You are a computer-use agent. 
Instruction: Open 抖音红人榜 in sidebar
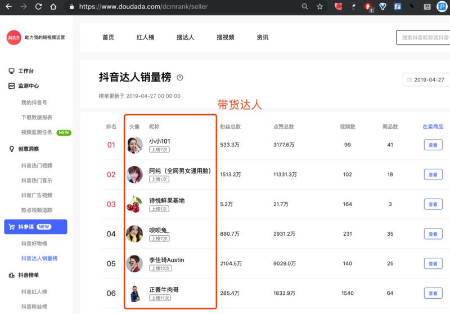pyautogui.click(x=34, y=291)
